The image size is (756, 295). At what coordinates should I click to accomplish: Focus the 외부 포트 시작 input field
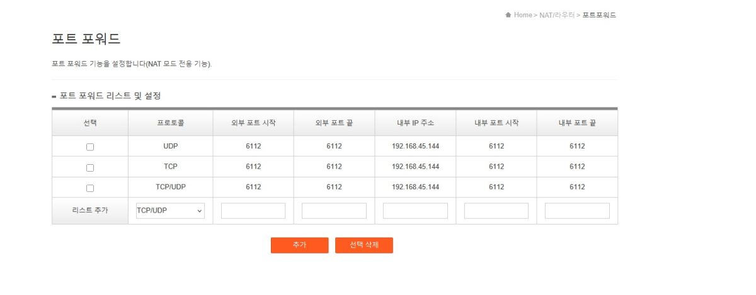253,211
